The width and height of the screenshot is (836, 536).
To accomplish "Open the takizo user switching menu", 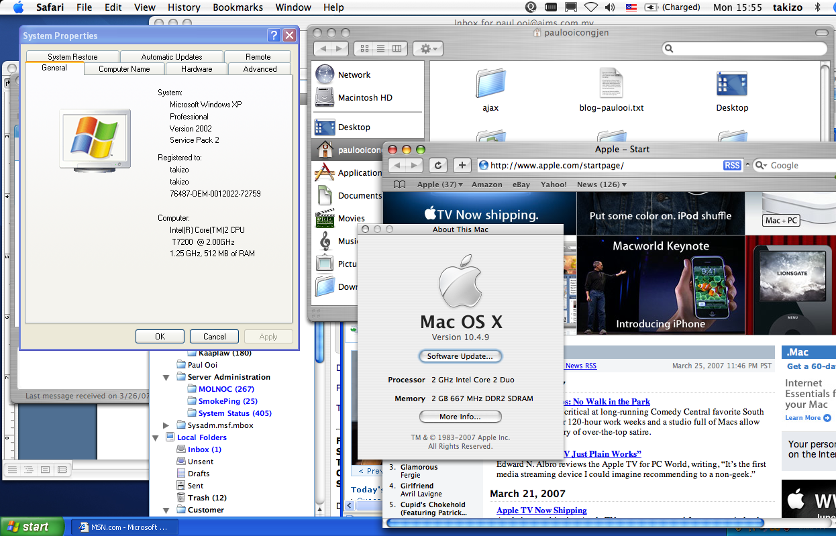I will [x=788, y=7].
